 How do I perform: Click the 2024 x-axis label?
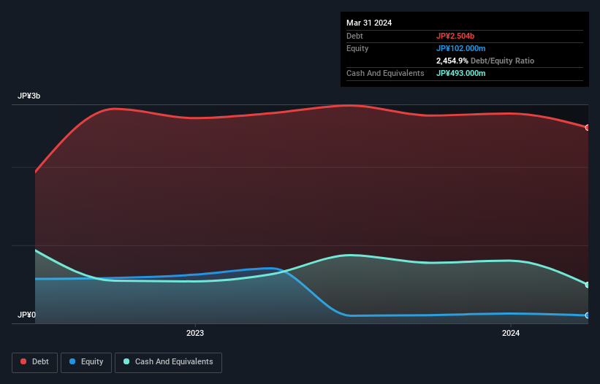tap(511, 333)
